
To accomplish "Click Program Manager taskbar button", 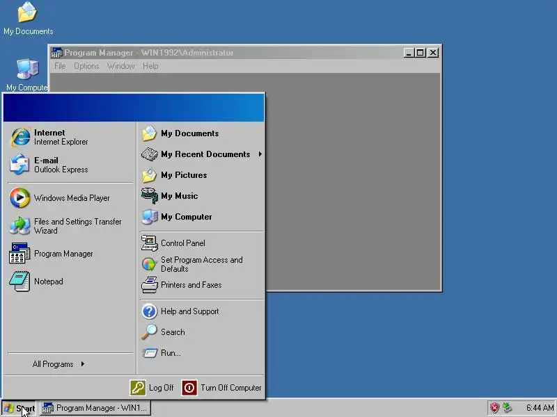I will (x=95, y=408).
